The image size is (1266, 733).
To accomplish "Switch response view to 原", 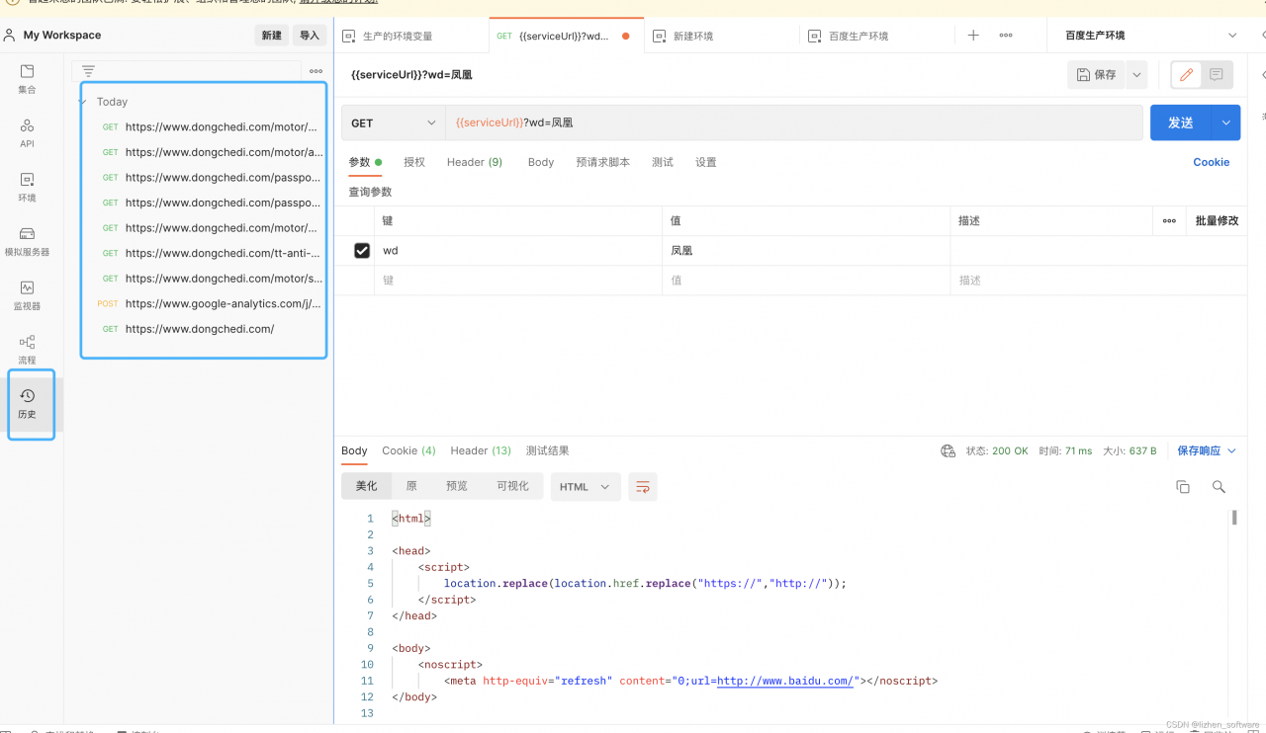I will point(411,486).
